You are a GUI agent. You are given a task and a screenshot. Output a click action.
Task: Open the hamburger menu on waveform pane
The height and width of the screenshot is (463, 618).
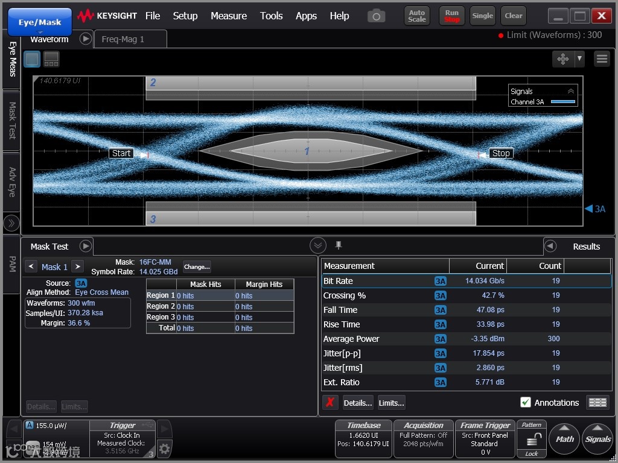pos(602,58)
